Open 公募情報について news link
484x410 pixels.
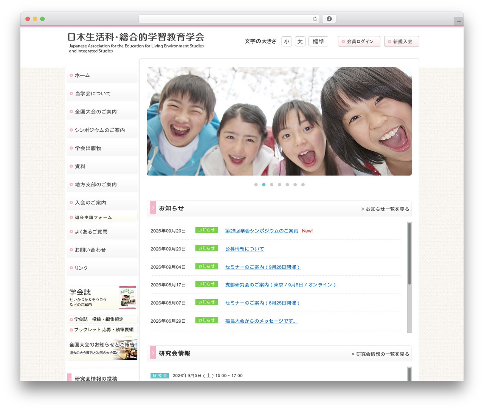[245, 249]
